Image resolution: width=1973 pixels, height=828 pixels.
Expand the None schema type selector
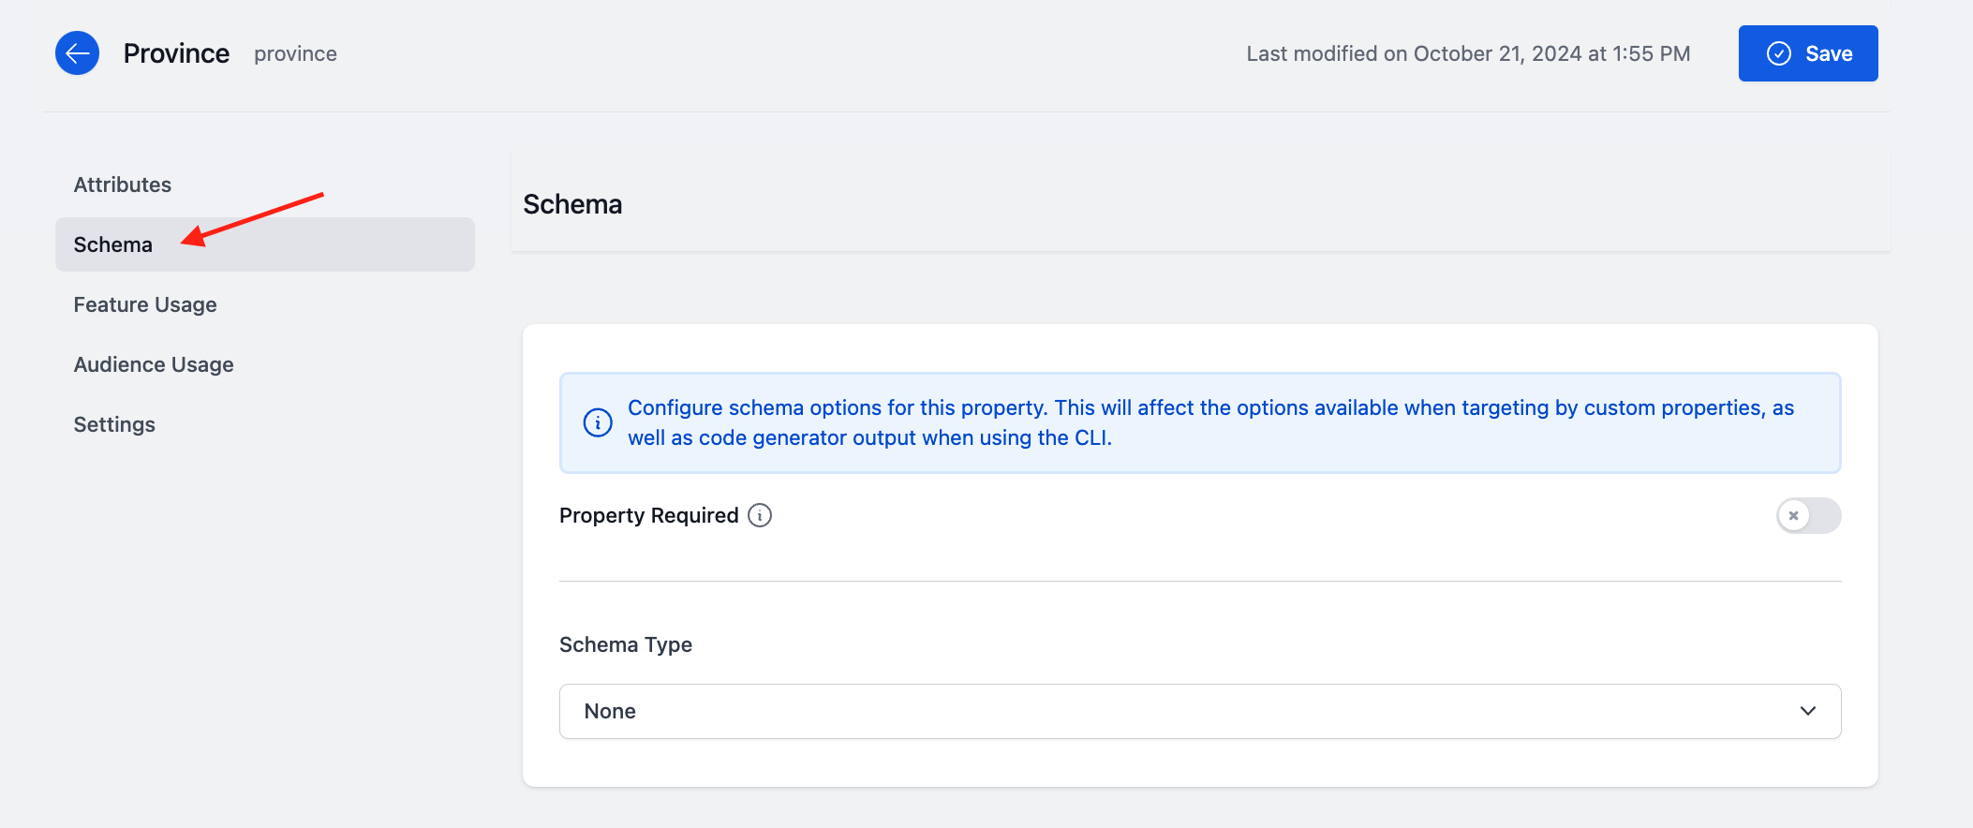tap(1199, 711)
